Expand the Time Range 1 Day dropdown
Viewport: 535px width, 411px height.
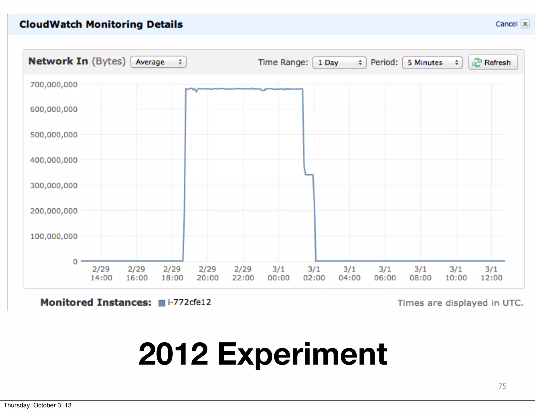click(x=339, y=63)
